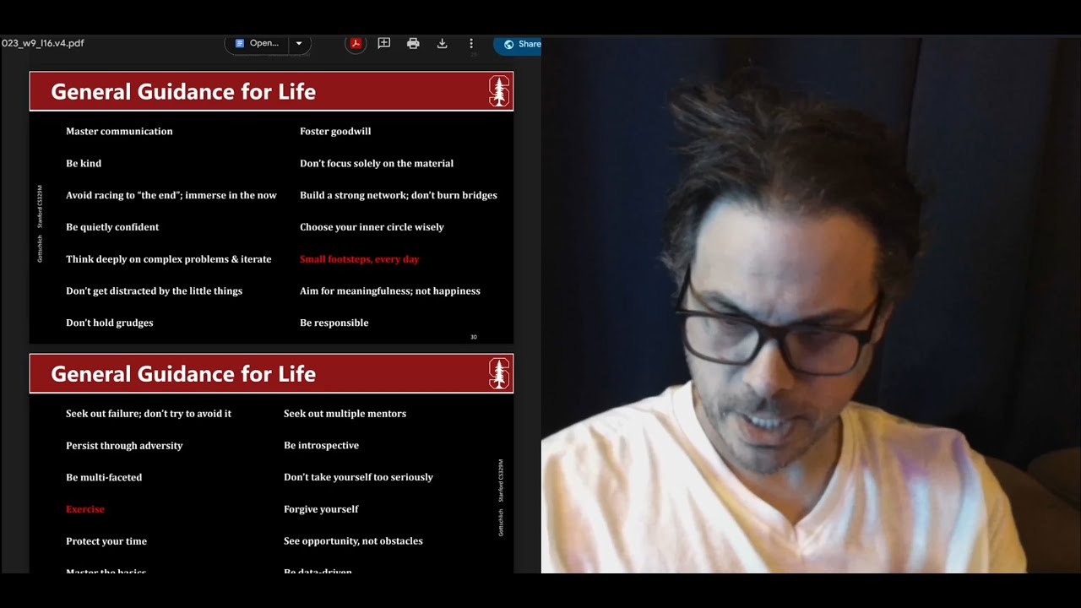
Task: Click the red Adobe Acrobat icon
Action: click(x=356, y=44)
